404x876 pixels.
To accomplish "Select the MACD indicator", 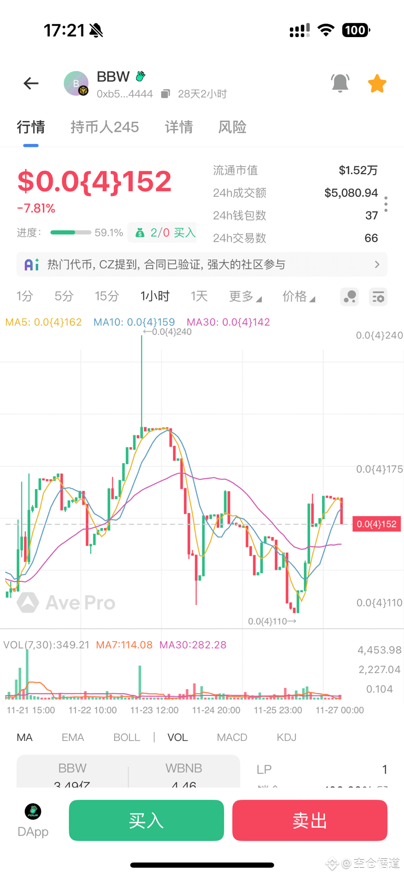I will [x=232, y=737].
